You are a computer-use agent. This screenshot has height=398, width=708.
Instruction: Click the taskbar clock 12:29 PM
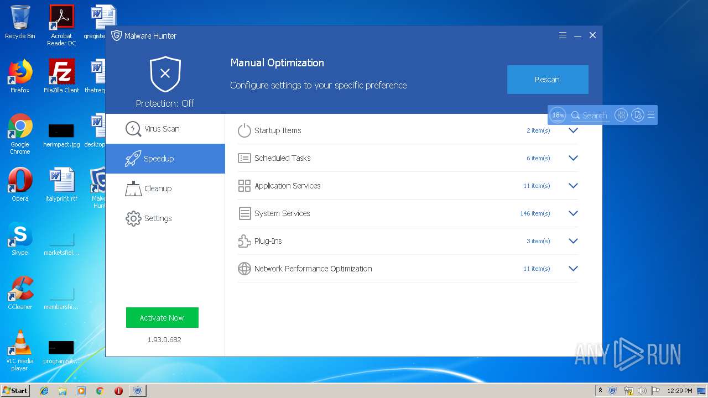tap(679, 391)
